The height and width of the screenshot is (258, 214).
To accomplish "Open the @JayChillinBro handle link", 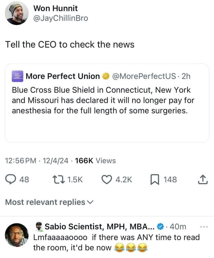I will coord(61,18).
